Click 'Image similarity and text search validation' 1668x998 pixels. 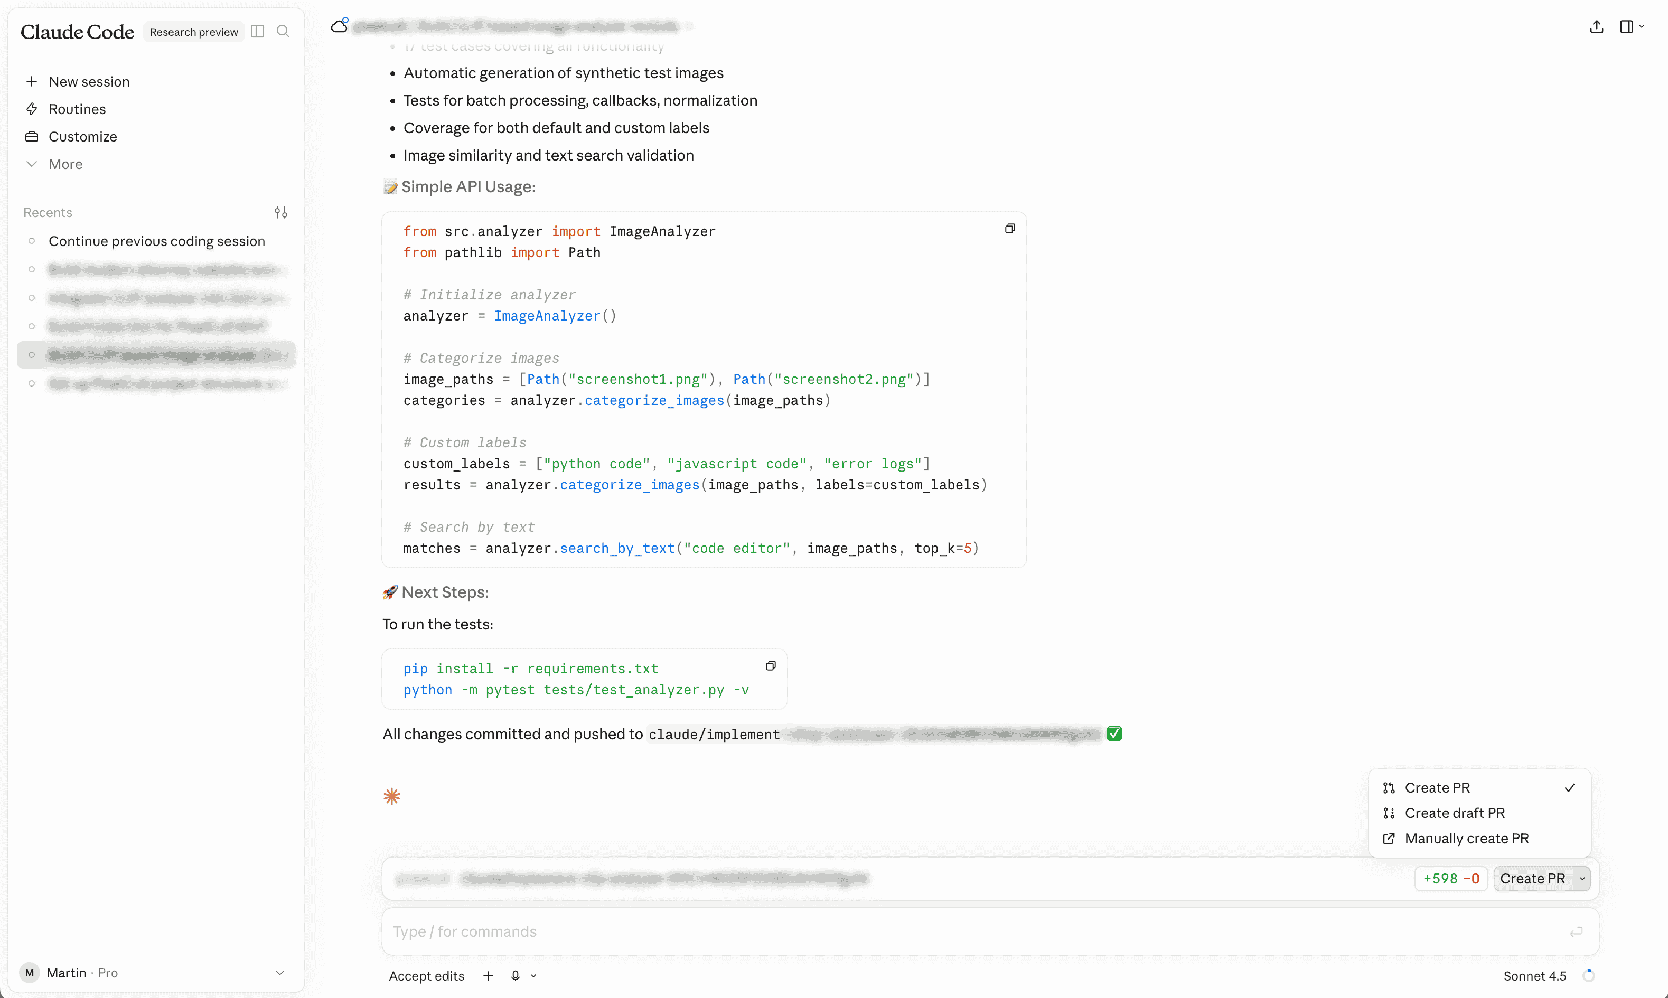pyautogui.click(x=548, y=155)
